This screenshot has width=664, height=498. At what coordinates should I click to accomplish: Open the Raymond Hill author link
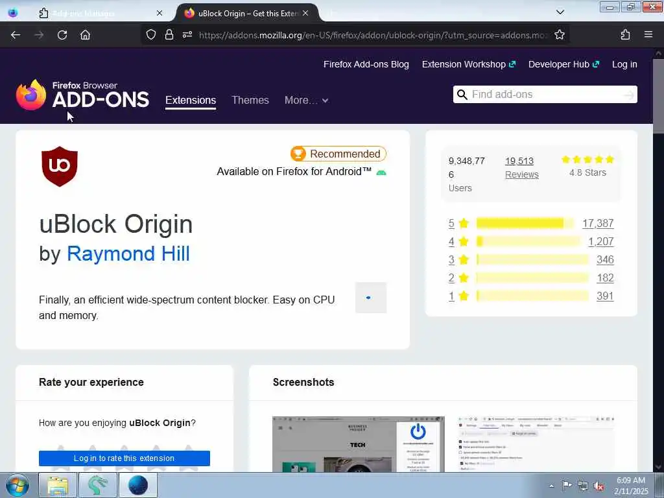tap(128, 254)
